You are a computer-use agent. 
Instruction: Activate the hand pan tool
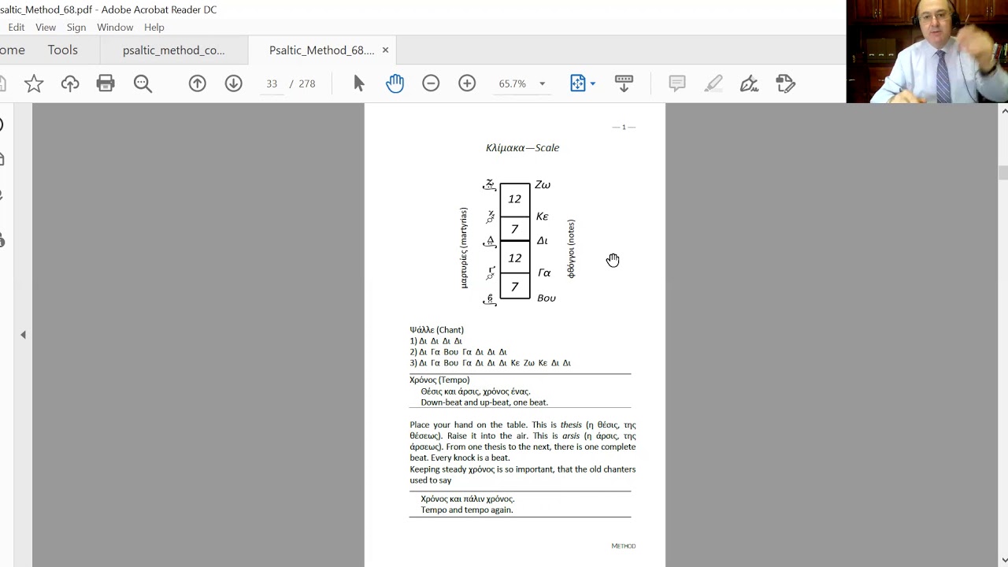(395, 83)
